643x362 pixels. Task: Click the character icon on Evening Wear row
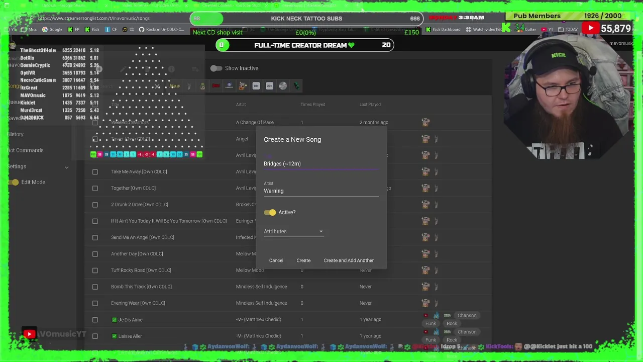(x=425, y=303)
